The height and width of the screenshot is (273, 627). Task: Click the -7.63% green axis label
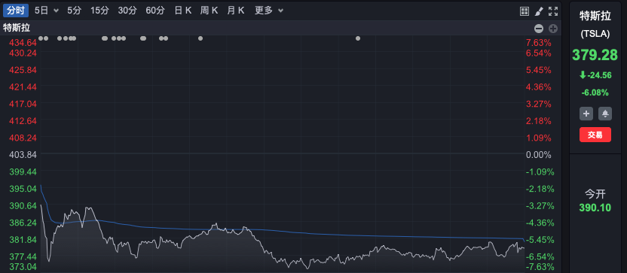pos(540,267)
